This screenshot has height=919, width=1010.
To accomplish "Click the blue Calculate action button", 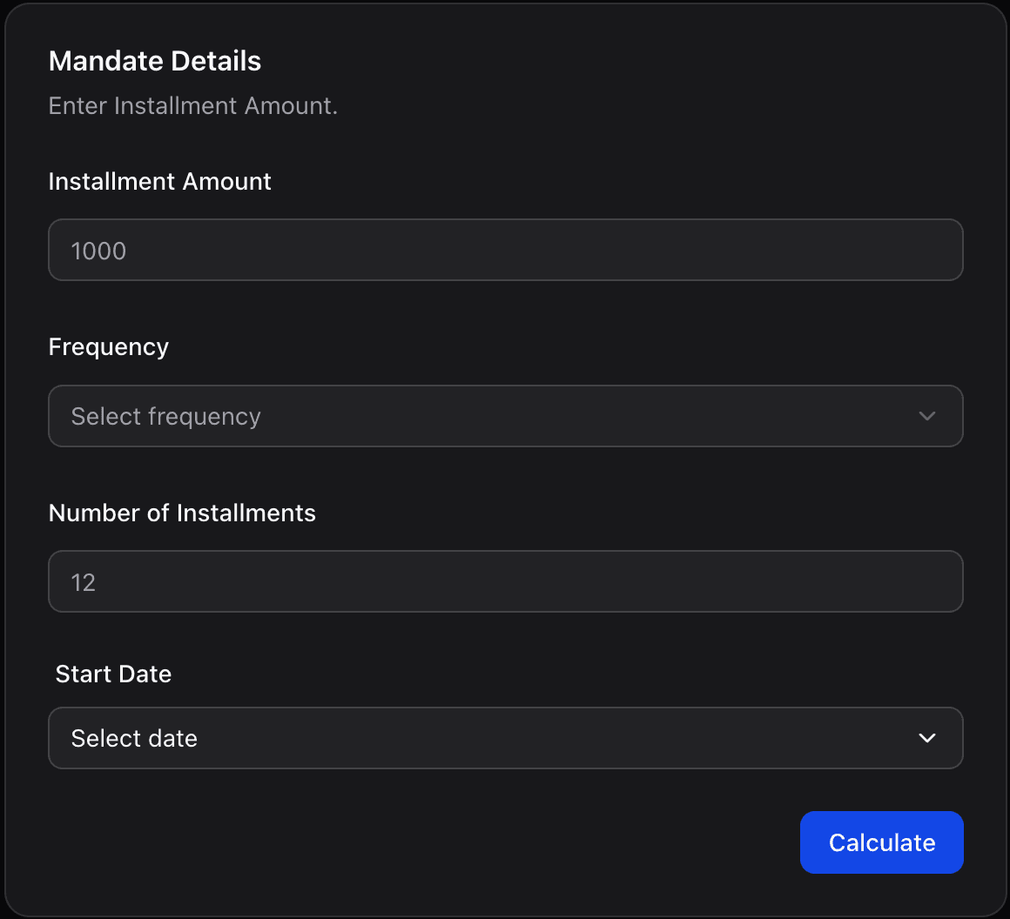I will 881,842.
